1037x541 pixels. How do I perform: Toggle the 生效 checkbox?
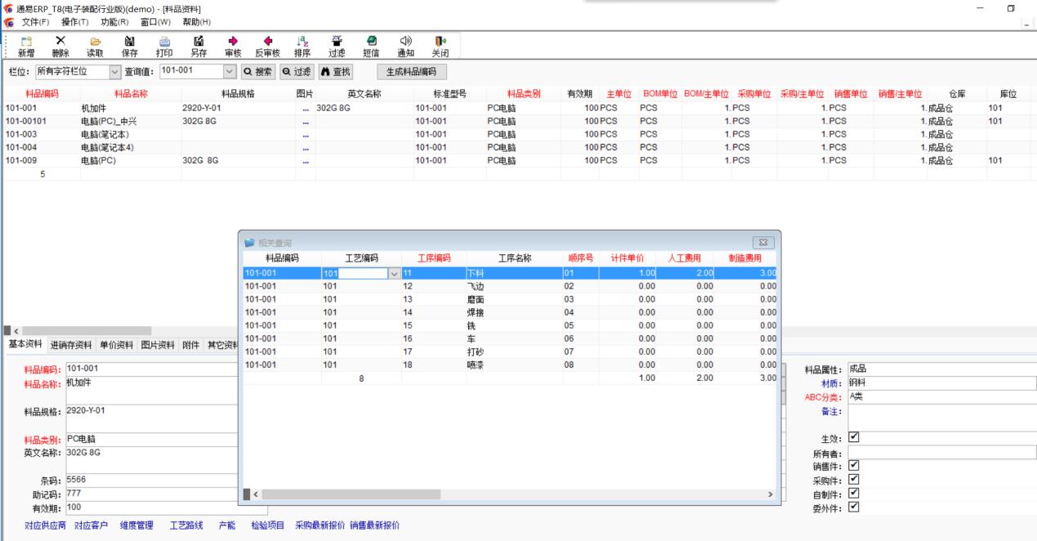coord(854,438)
